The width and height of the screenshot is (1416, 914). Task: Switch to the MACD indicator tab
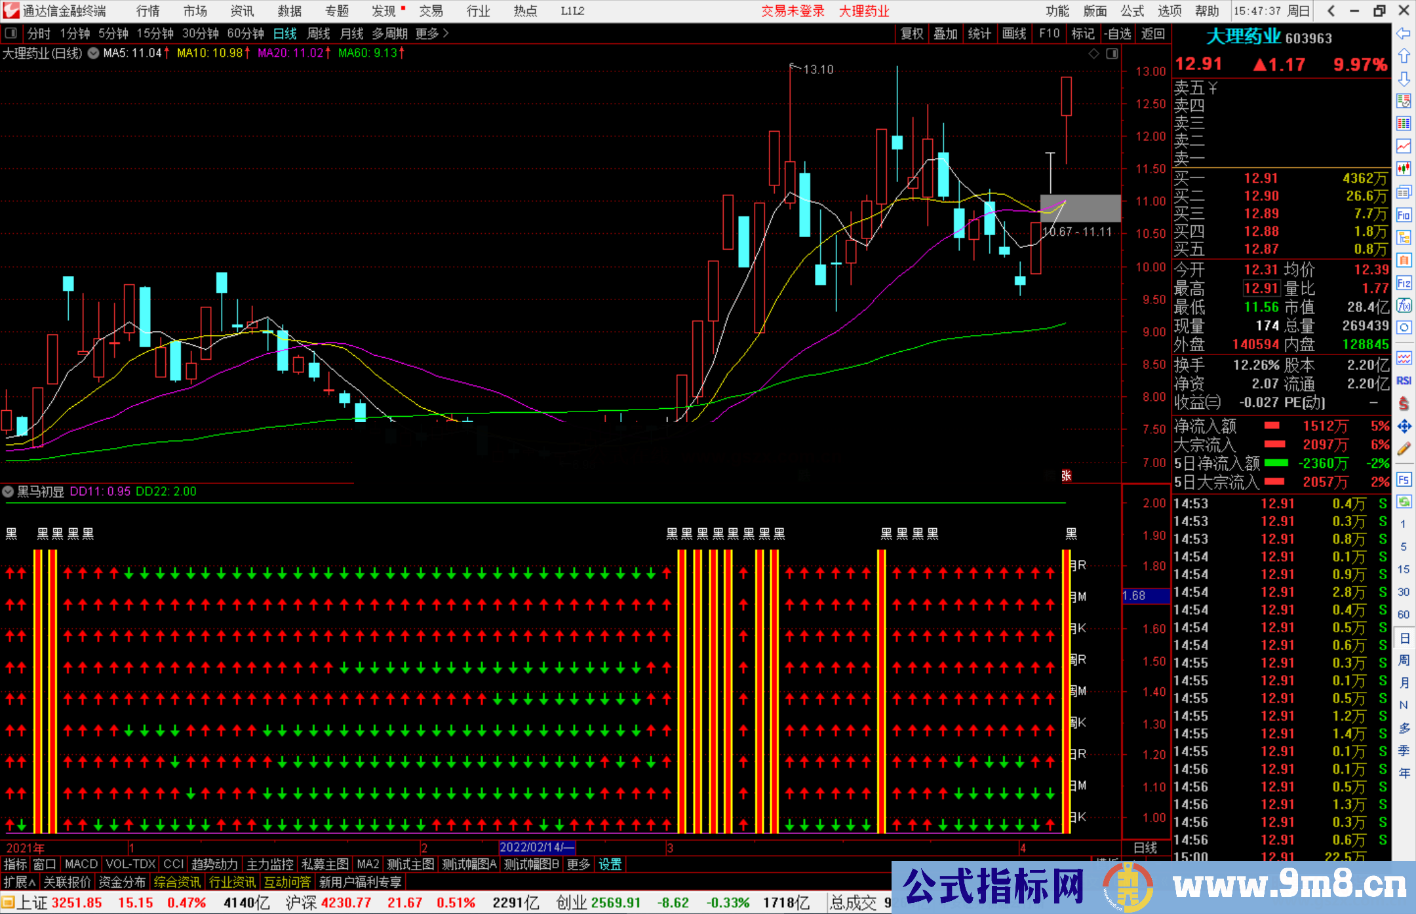[x=81, y=864]
